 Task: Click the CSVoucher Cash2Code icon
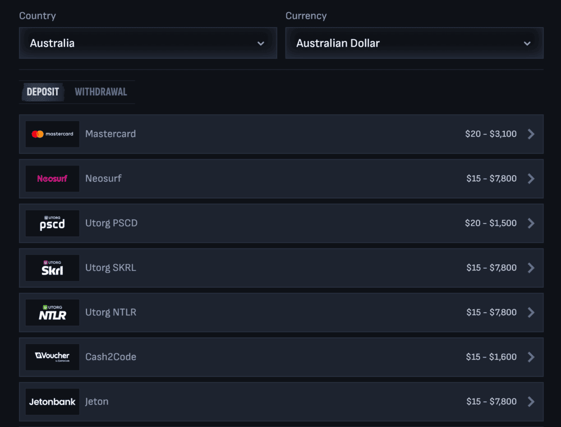(x=52, y=357)
